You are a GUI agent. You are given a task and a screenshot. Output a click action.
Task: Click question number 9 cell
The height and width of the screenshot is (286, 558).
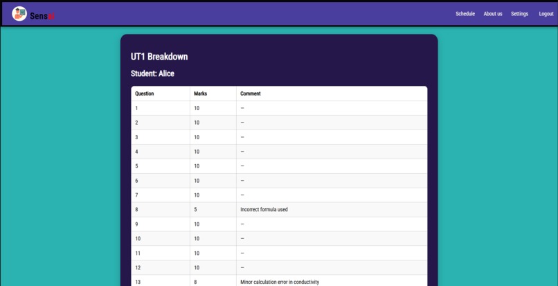pyautogui.click(x=161, y=224)
